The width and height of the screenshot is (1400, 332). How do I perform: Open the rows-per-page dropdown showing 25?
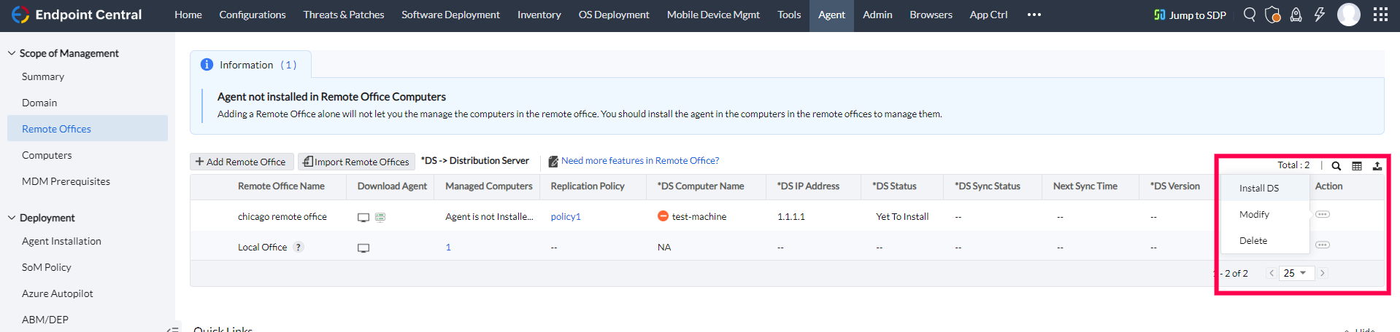tap(1296, 273)
